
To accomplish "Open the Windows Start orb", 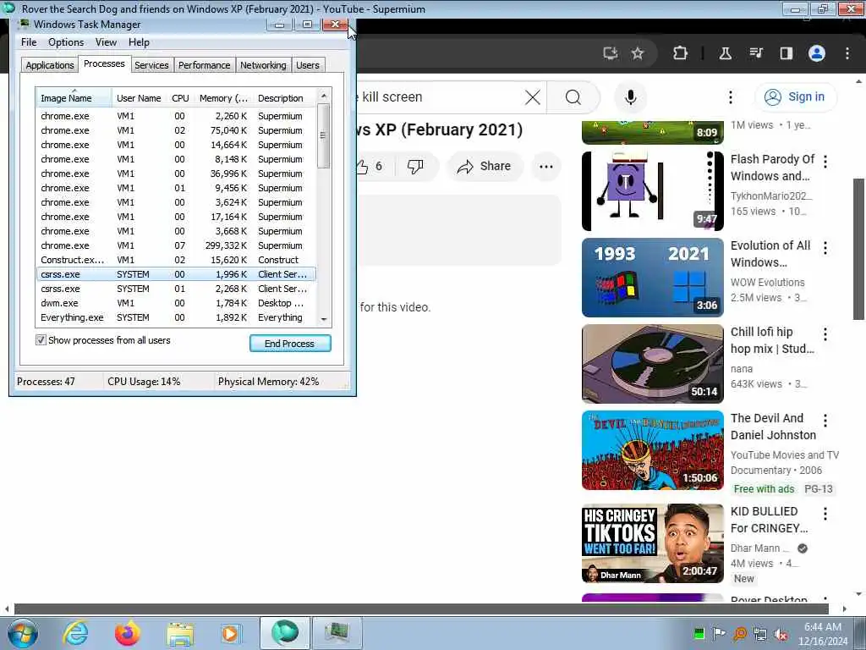I will 23,633.
